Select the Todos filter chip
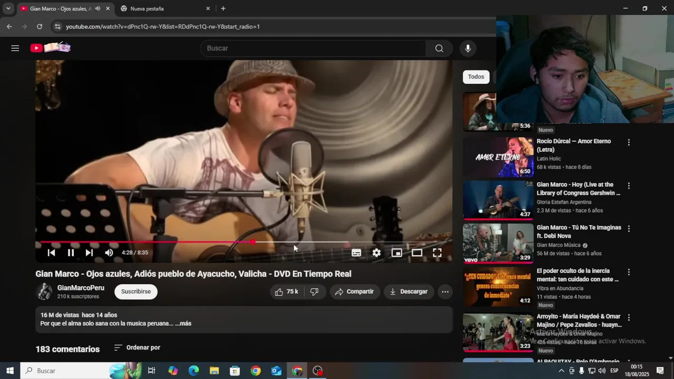 476,77
